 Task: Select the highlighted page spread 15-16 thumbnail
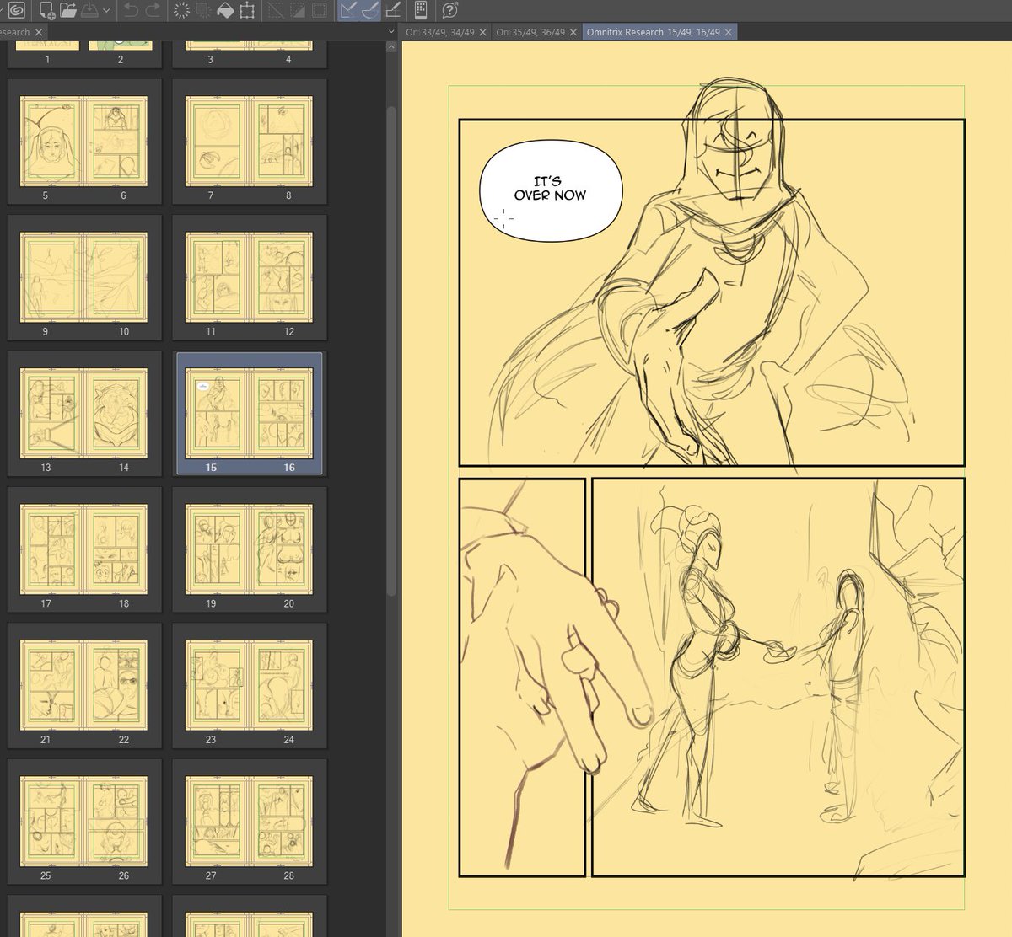(x=250, y=414)
